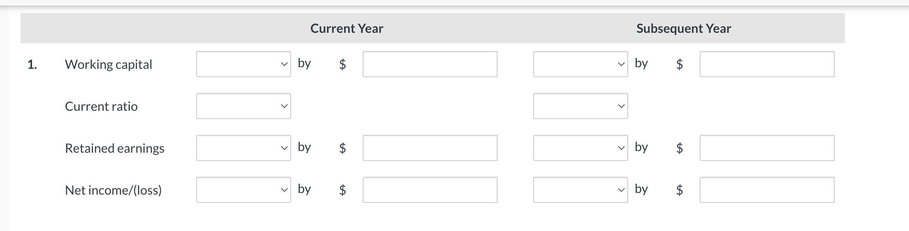The height and width of the screenshot is (231, 909).
Task: Click the Net income amount field under Subsequent Year
Action: coord(767,189)
